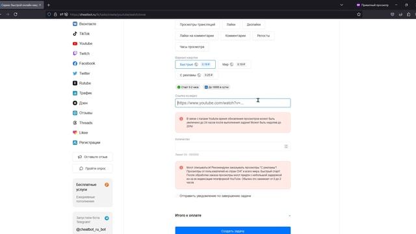
Task: Select the Быстрые boost variant
Action: click(195, 64)
